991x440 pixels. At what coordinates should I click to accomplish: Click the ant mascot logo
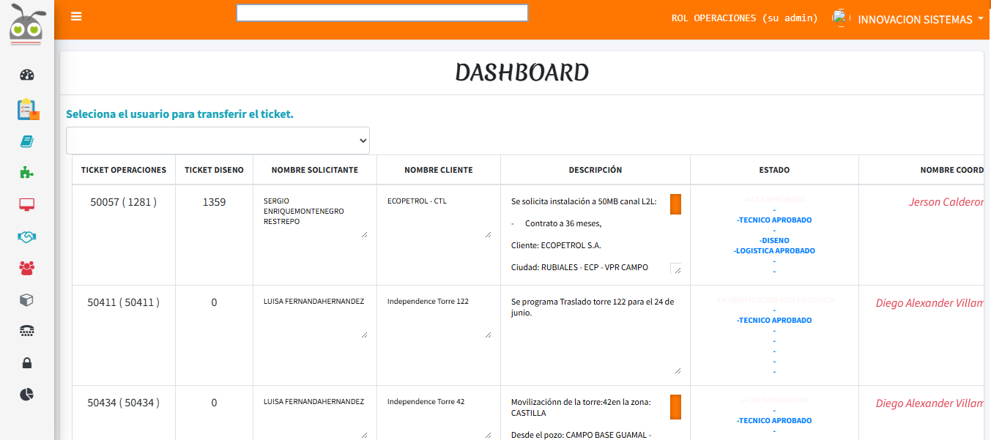pyautogui.click(x=28, y=23)
